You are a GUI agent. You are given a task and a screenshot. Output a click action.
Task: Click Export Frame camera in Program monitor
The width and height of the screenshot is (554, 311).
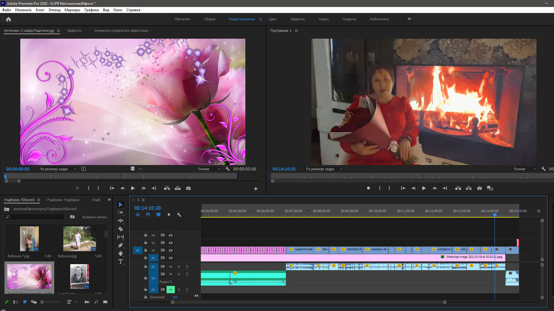[479, 188]
